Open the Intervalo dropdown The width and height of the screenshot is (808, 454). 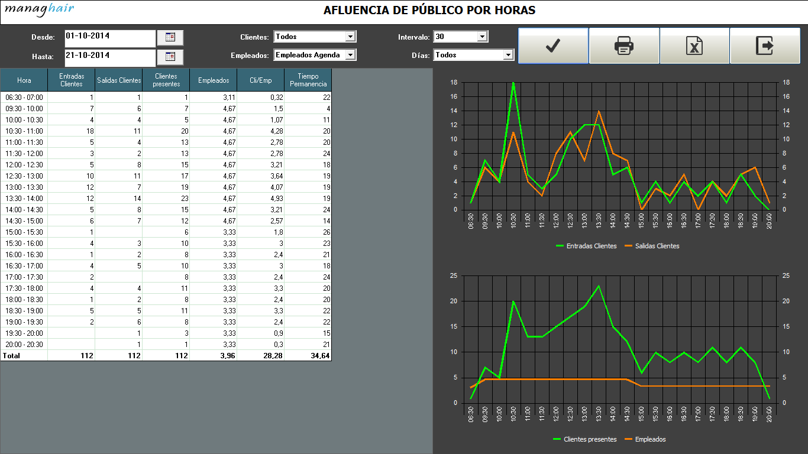point(482,37)
